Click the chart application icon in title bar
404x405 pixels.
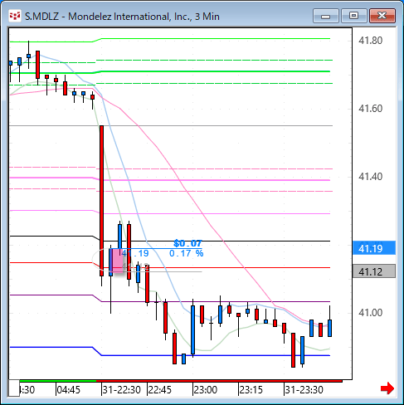pos(15,16)
